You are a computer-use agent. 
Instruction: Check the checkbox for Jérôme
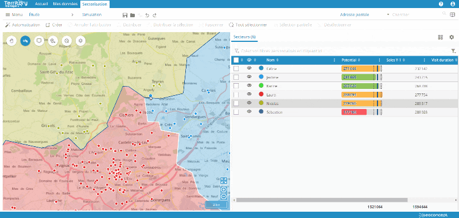coord(236,77)
